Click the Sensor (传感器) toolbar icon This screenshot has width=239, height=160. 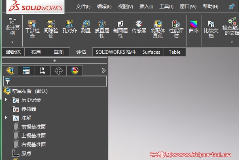(x=139, y=27)
